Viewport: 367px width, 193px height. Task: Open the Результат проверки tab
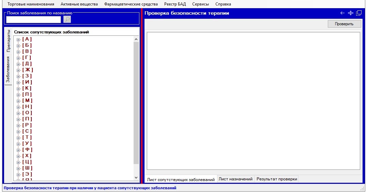point(277,179)
